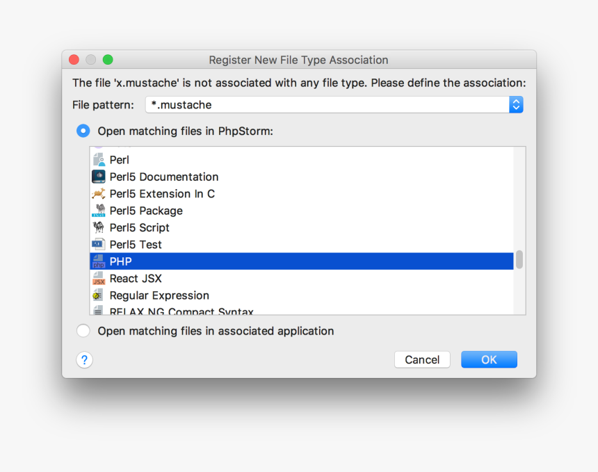Click the Regular Expression icon
The width and height of the screenshot is (598, 472).
click(x=99, y=295)
